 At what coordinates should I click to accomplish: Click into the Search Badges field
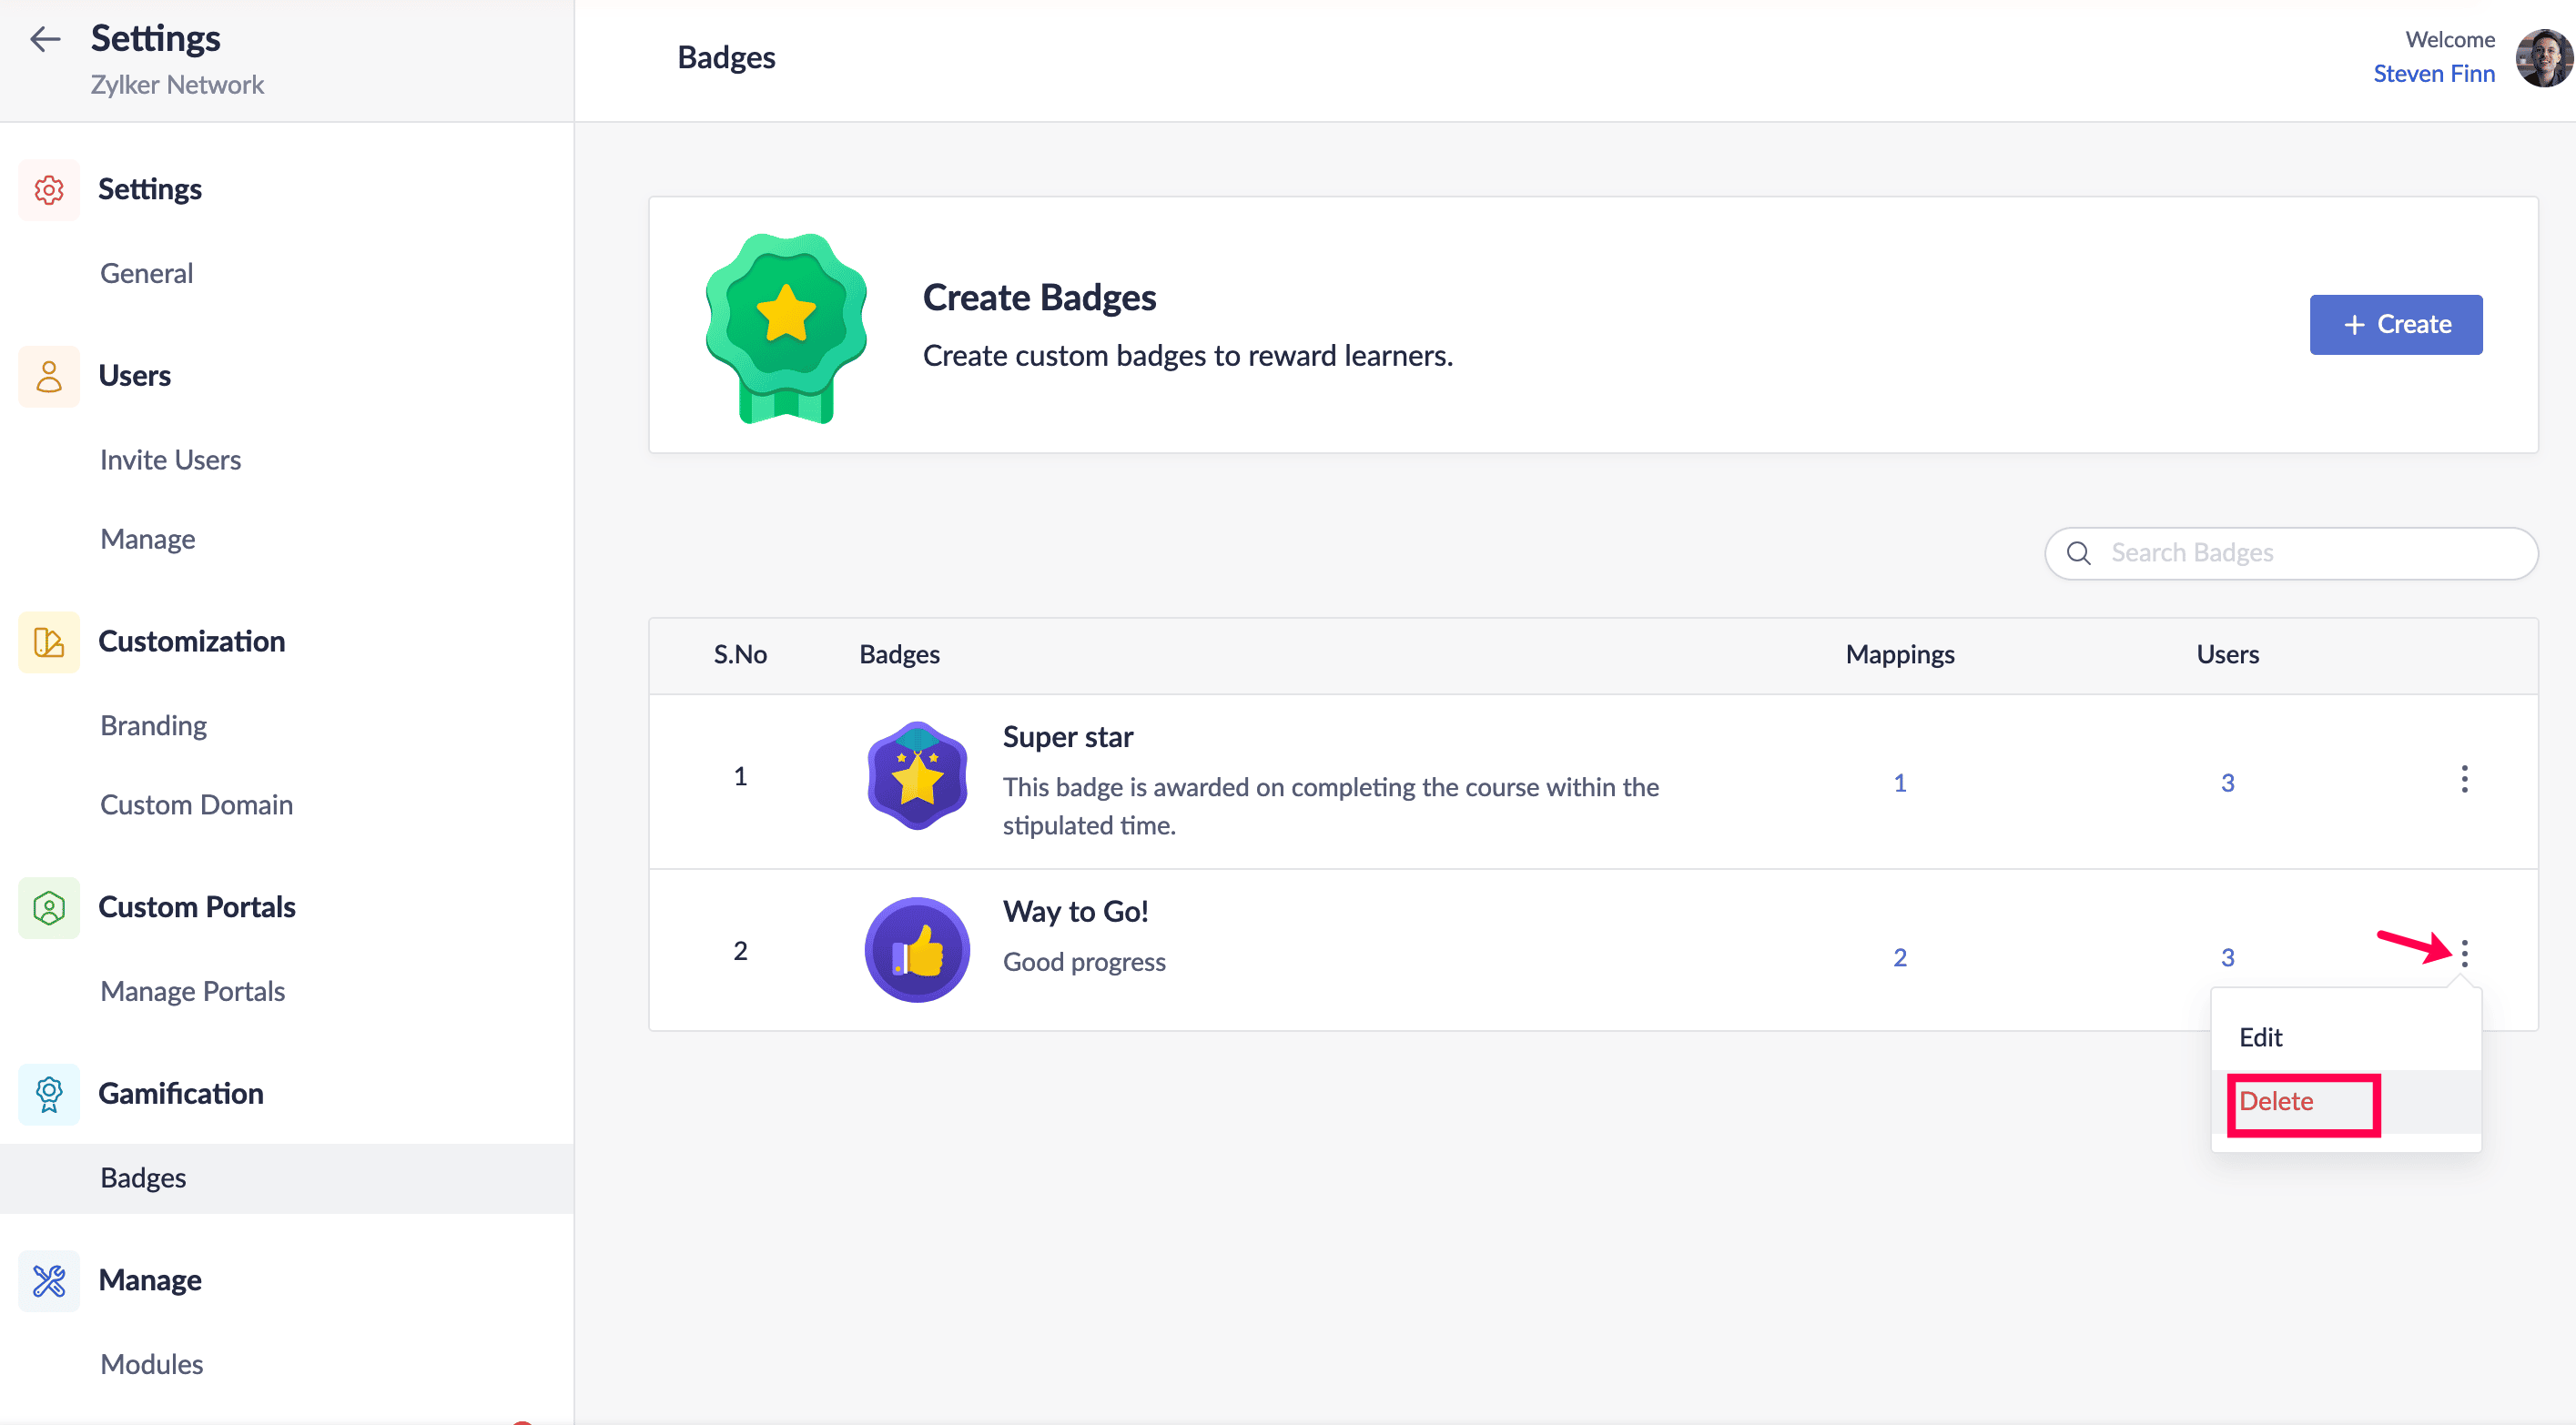[x=2310, y=553]
